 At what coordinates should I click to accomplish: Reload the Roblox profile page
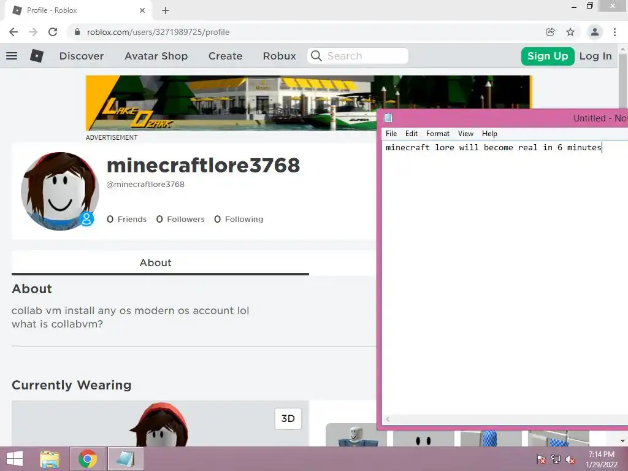53,32
